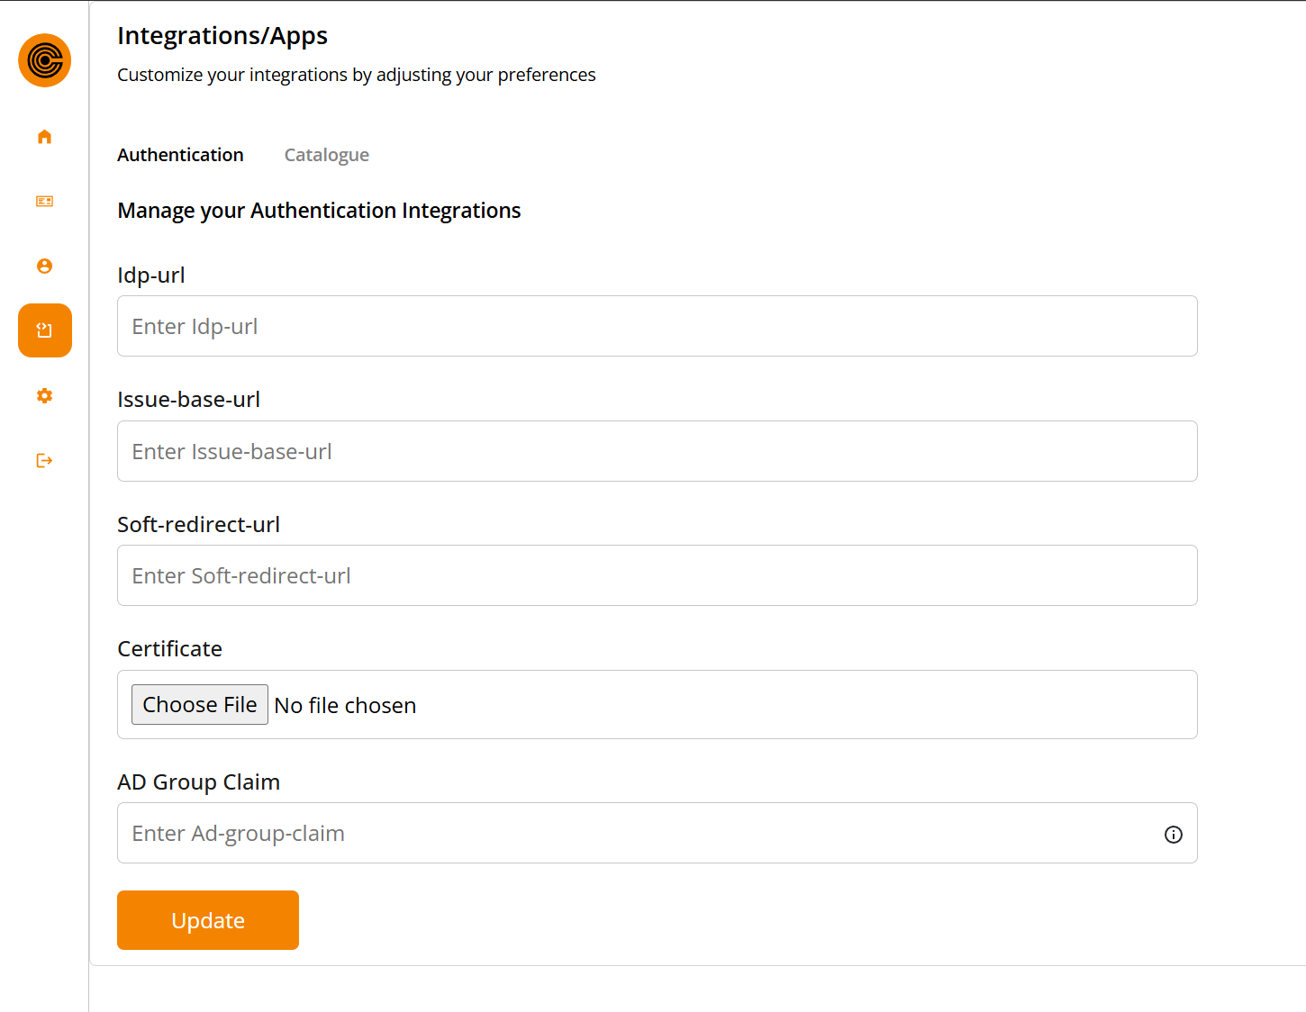Viewport: 1306px width, 1012px height.
Task: Open the user profile sidebar icon
Action: click(44, 267)
